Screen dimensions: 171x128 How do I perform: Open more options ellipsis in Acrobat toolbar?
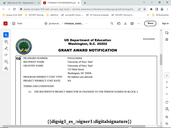click(x=139, y=23)
